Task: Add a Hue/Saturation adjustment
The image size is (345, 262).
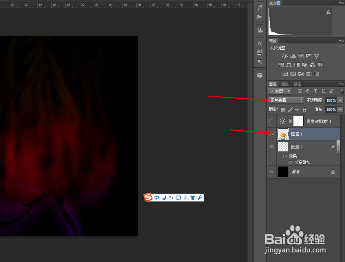Action: pyautogui.click(x=281, y=65)
